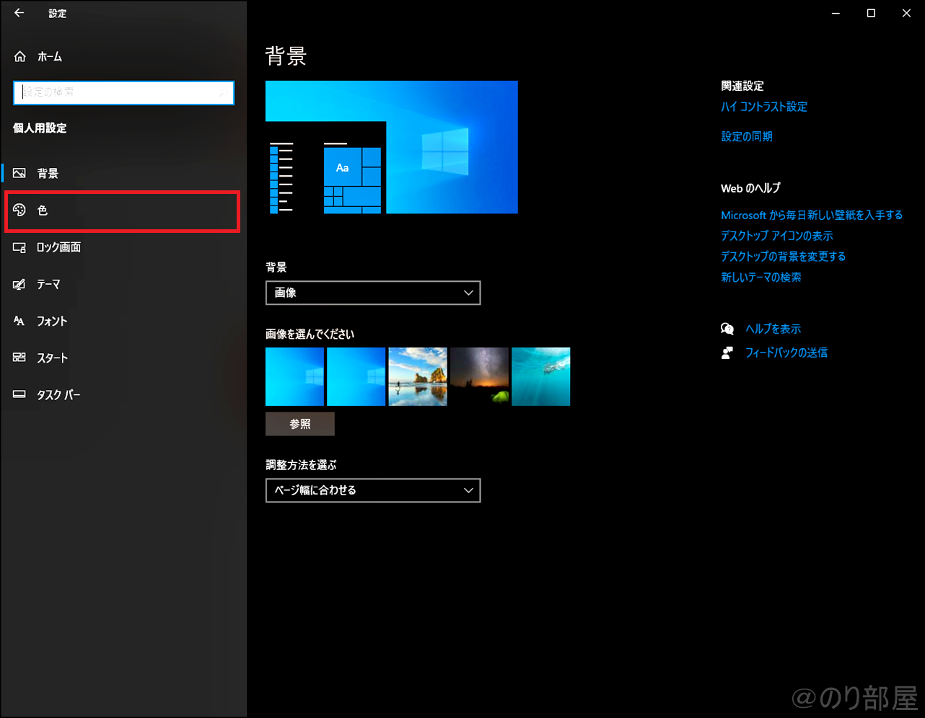
Task: Click the ロック画面 lock screen icon
Action: [x=19, y=247]
